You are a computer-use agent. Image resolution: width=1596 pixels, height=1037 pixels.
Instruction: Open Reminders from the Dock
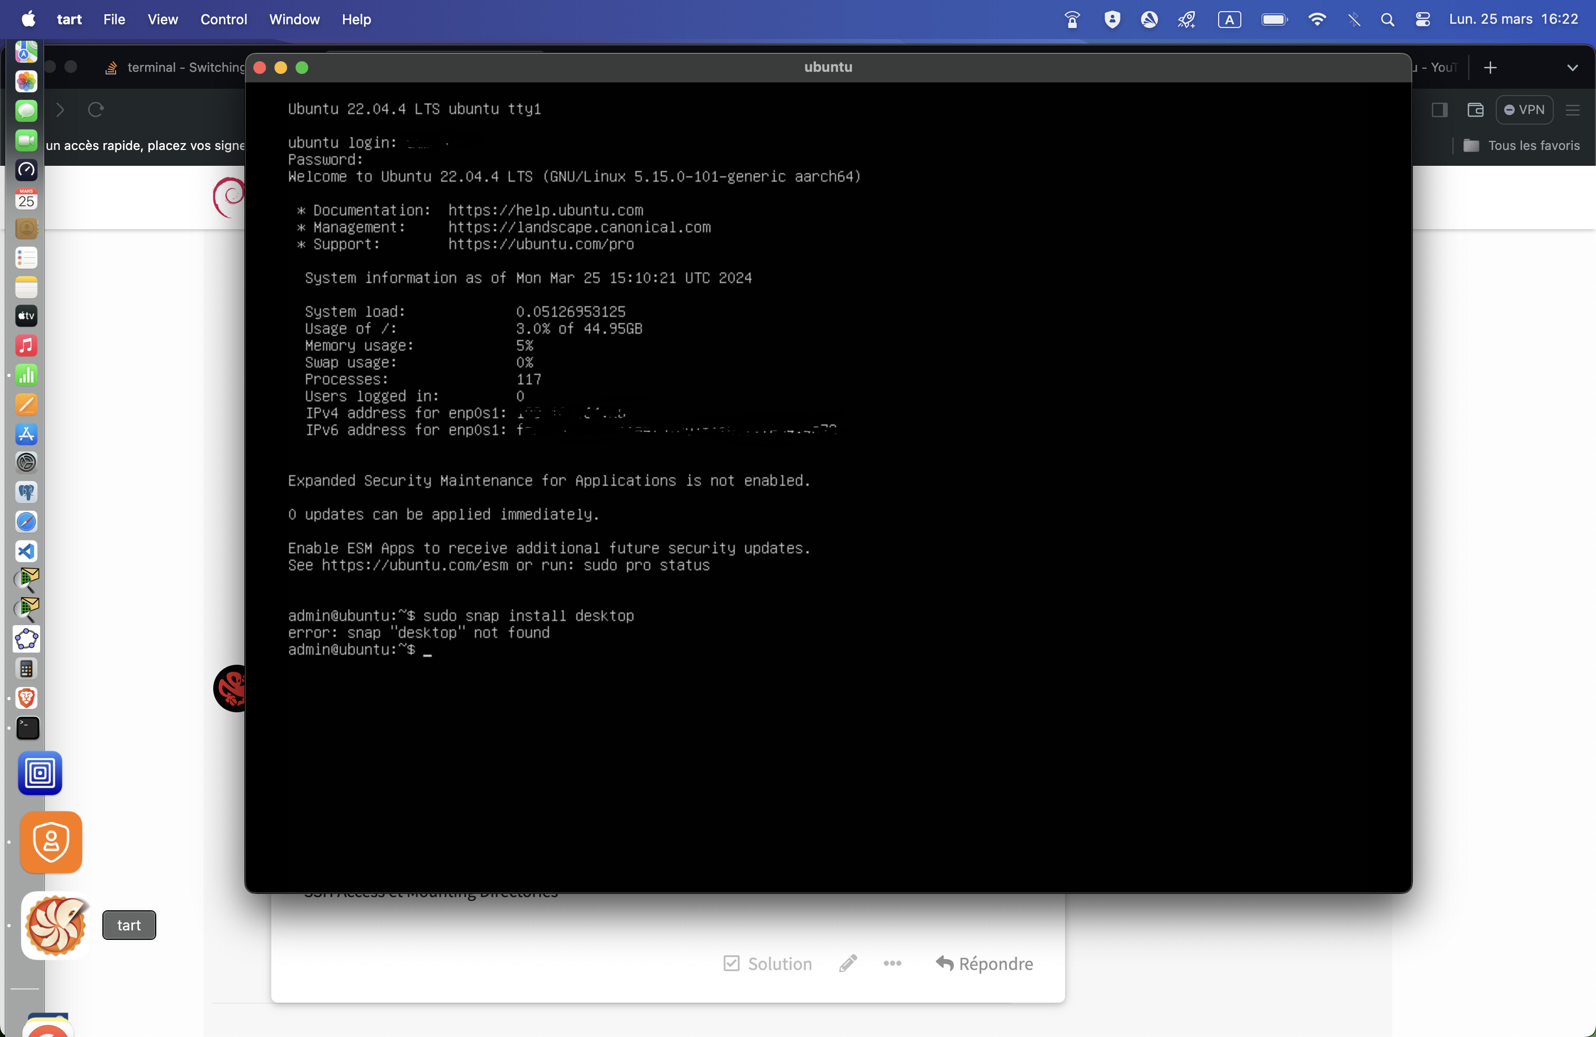click(x=26, y=258)
